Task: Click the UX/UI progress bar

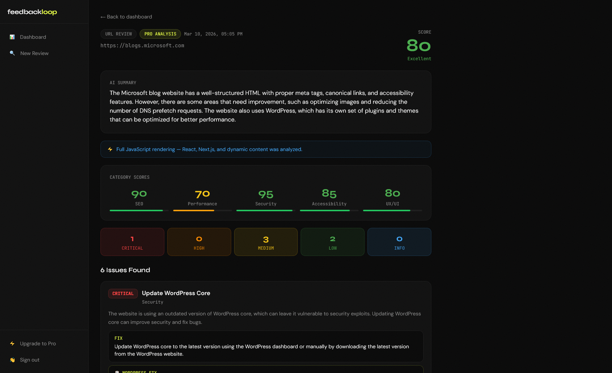Action: click(393, 211)
